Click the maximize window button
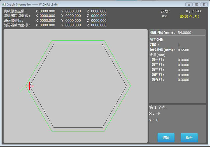210x147 pixels. point(197,4)
